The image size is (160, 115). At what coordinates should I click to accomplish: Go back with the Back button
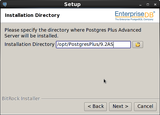point(95,107)
